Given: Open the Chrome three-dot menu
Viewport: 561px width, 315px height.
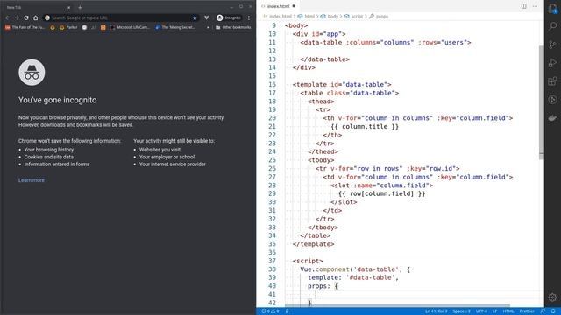Looking at the screenshot, I should tap(249, 17).
